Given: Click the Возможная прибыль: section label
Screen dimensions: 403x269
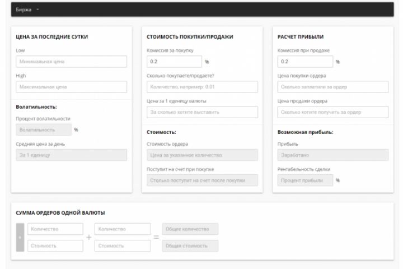Looking at the screenshot, I should click(x=306, y=132).
